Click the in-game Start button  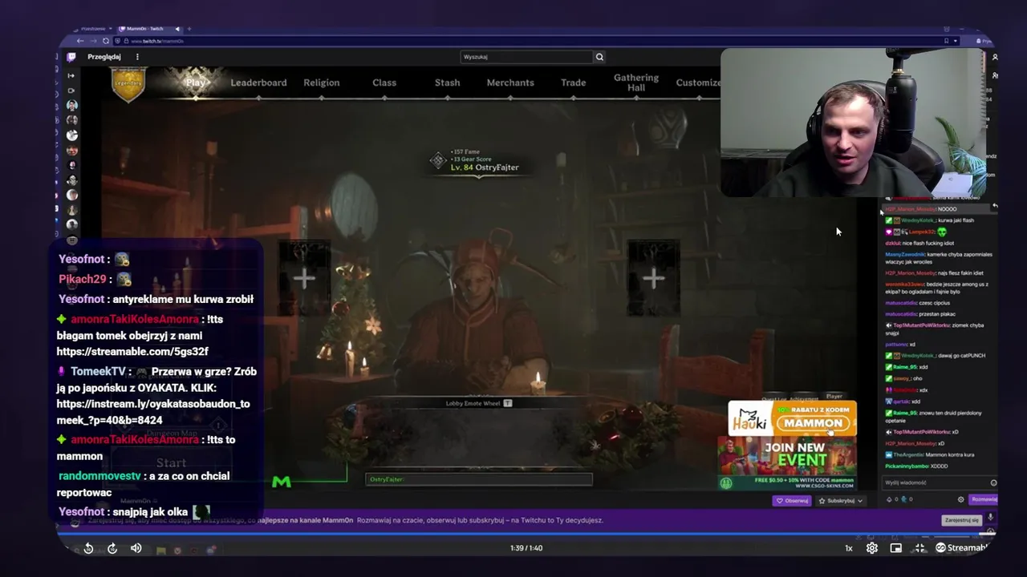click(171, 463)
